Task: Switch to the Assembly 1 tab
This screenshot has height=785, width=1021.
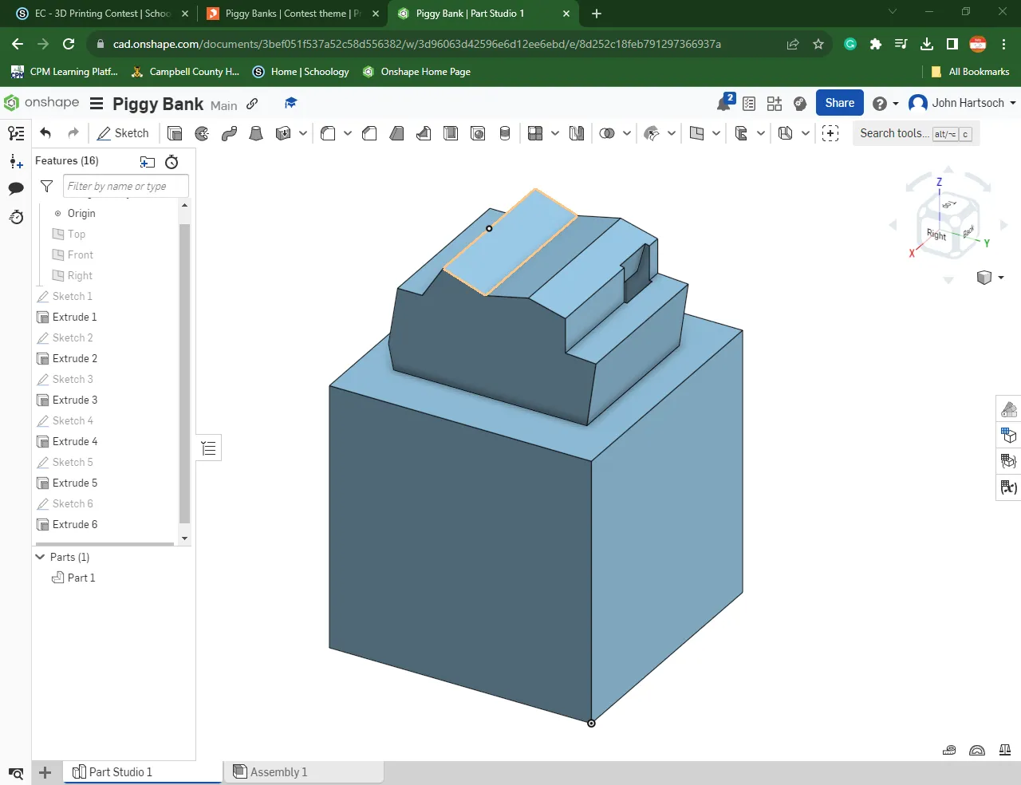Action: tap(278, 771)
